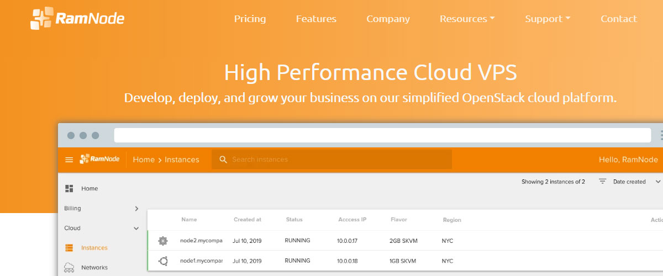Image resolution: width=663 pixels, height=276 pixels.
Task: Click RUNNING status of node1 row
Action: point(297,261)
